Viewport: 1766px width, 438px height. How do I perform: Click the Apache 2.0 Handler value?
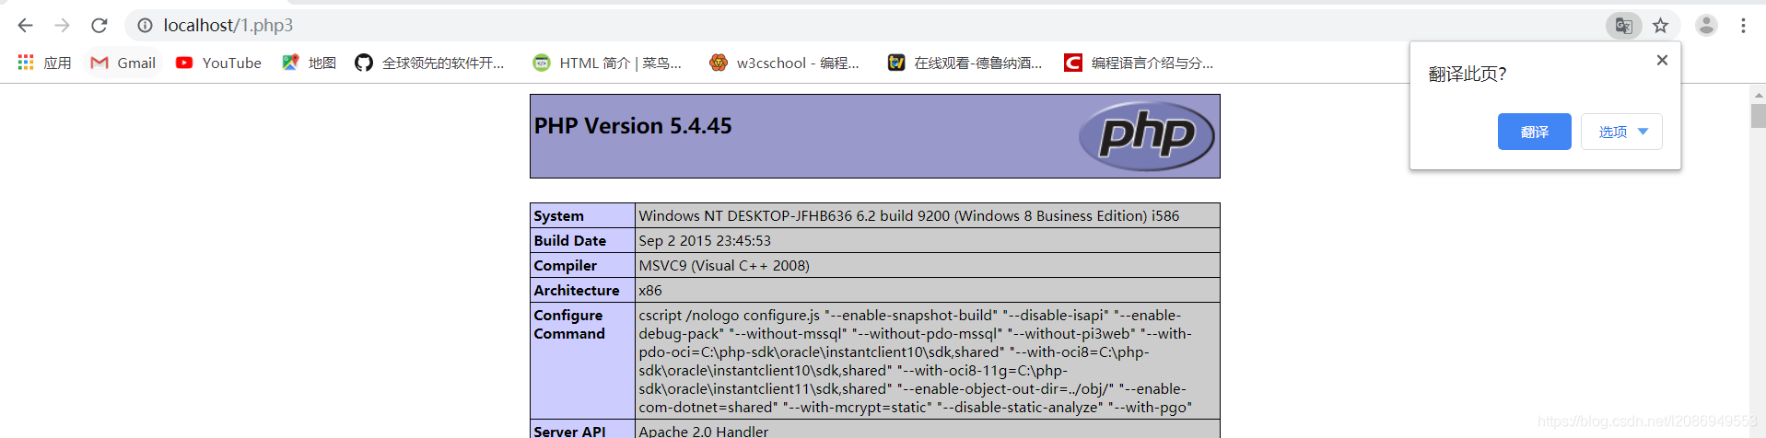click(704, 431)
